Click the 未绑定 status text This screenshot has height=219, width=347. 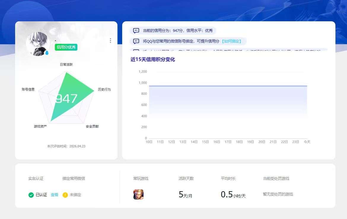tap(75, 195)
